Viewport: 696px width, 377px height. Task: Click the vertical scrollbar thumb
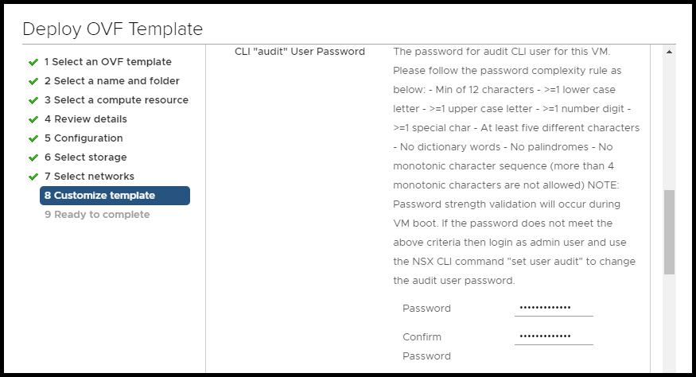(x=669, y=232)
